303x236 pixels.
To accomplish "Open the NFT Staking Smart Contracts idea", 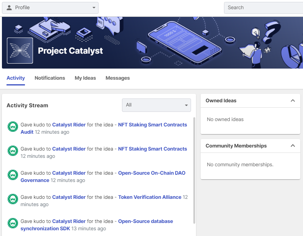I will pos(153,149).
